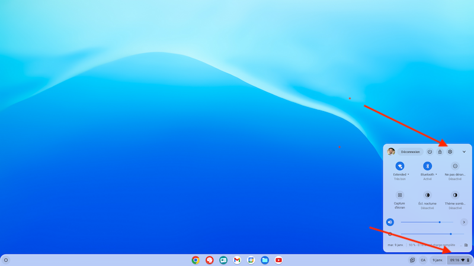The width and height of the screenshot is (474, 266).
Task: Open the managed device info icon
Action: [466, 245]
